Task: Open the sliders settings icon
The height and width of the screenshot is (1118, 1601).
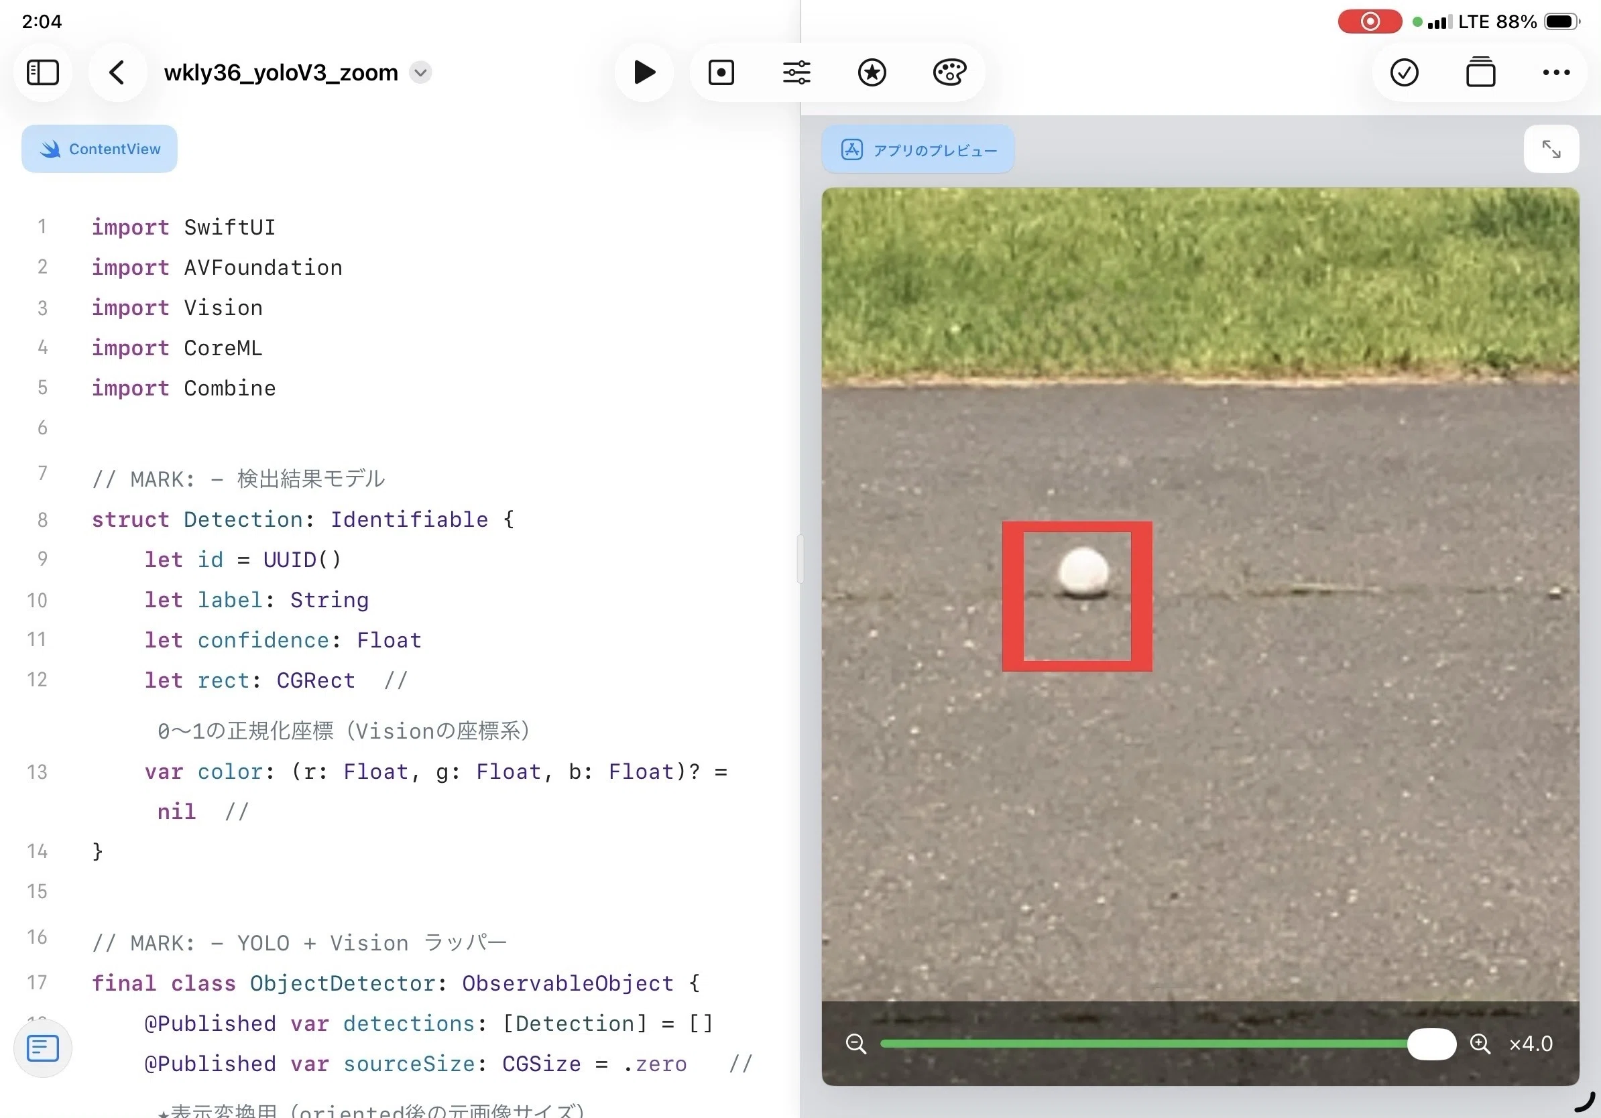Action: (x=796, y=72)
